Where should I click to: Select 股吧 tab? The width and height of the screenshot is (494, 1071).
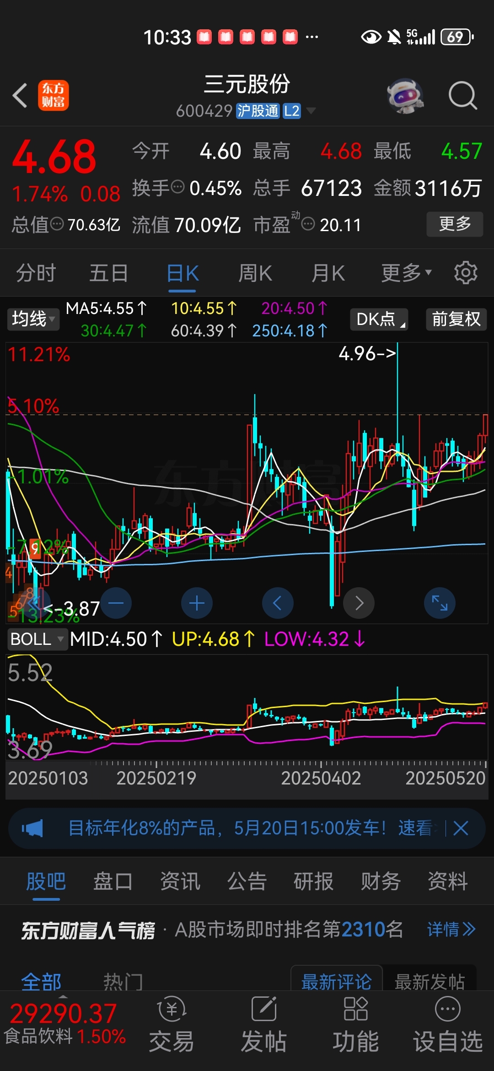(46, 881)
